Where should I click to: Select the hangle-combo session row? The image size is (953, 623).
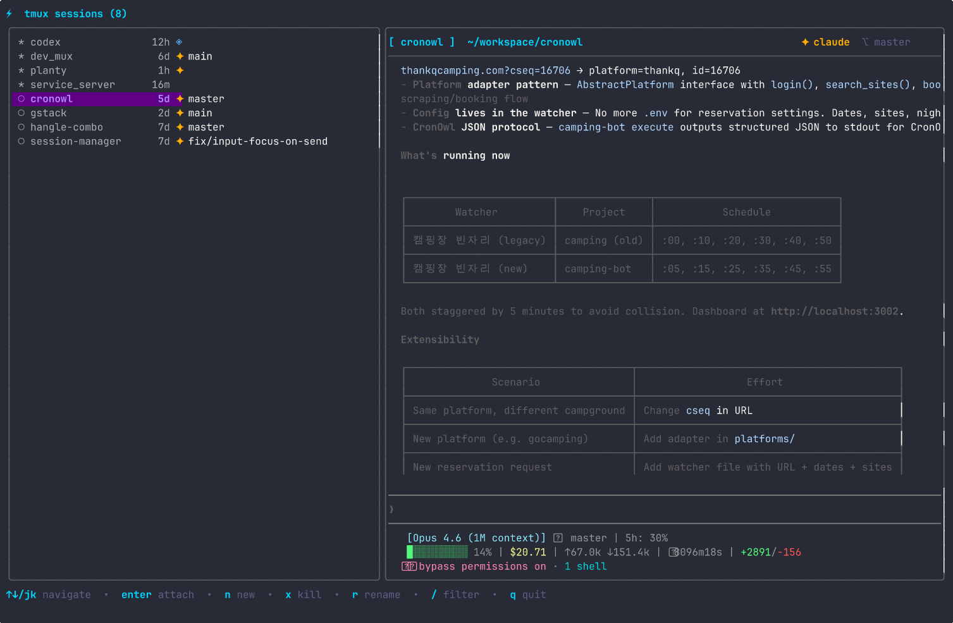click(195, 127)
